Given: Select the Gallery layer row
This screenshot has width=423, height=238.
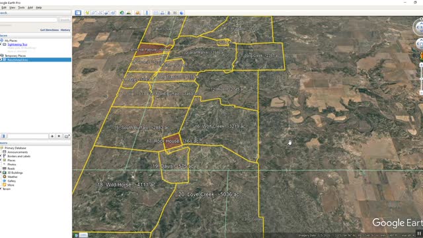Looking at the screenshot, I should point(11,180).
